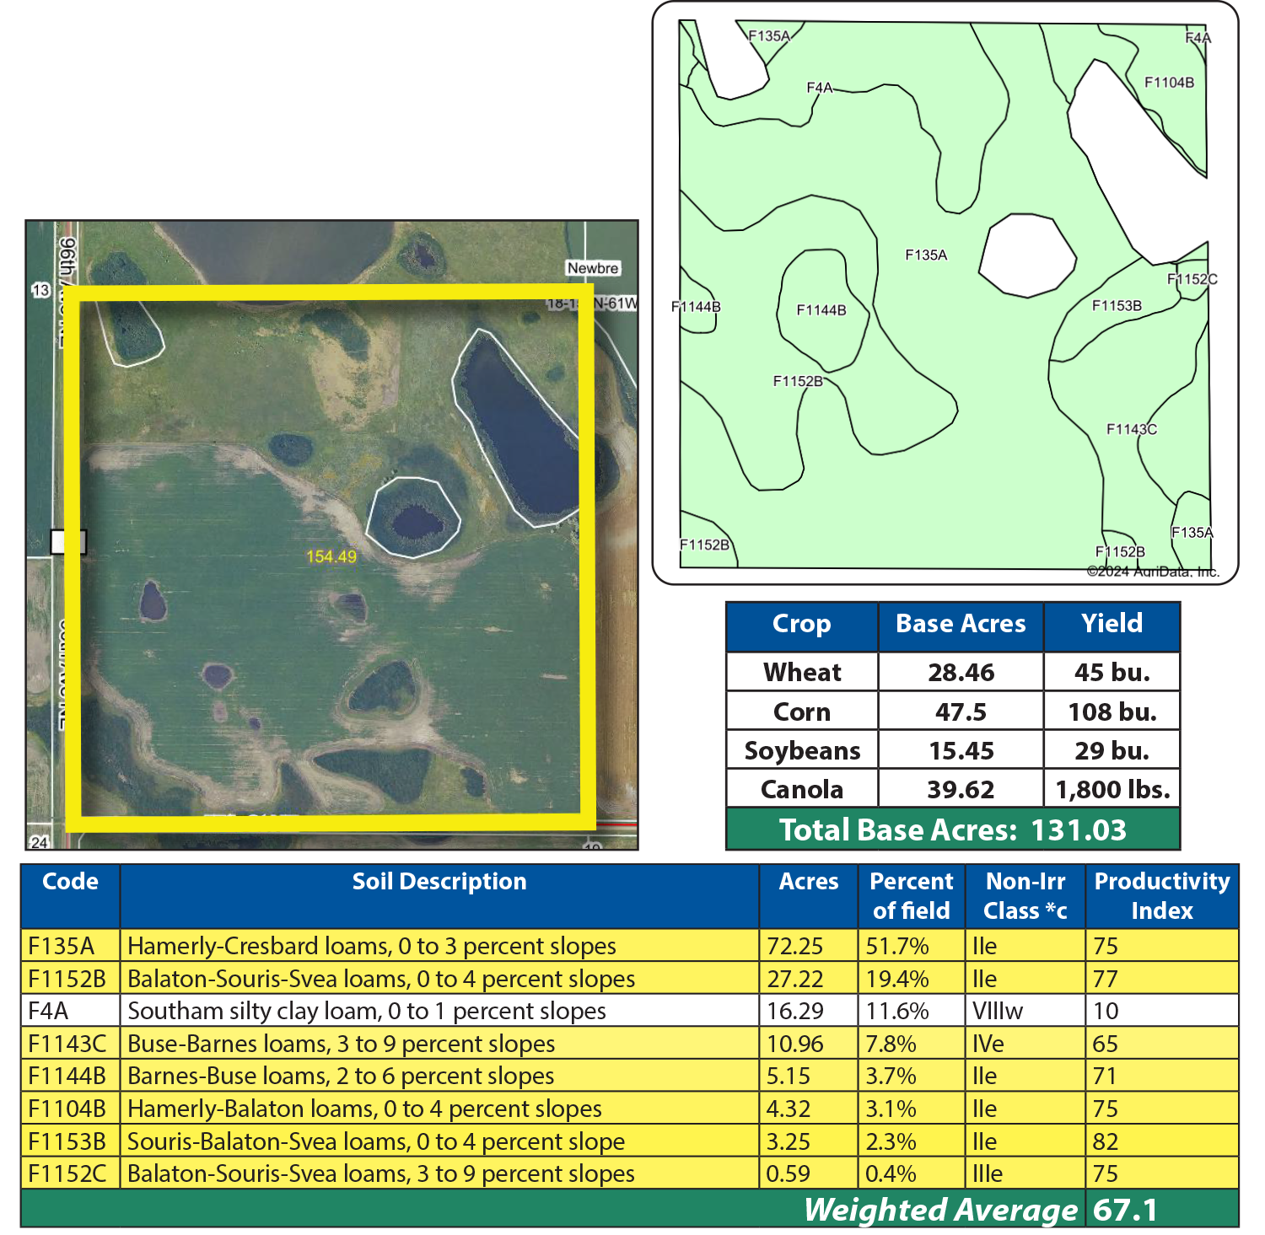
Task: Click the AgriData copyright text
Action: coord(1152,572)
